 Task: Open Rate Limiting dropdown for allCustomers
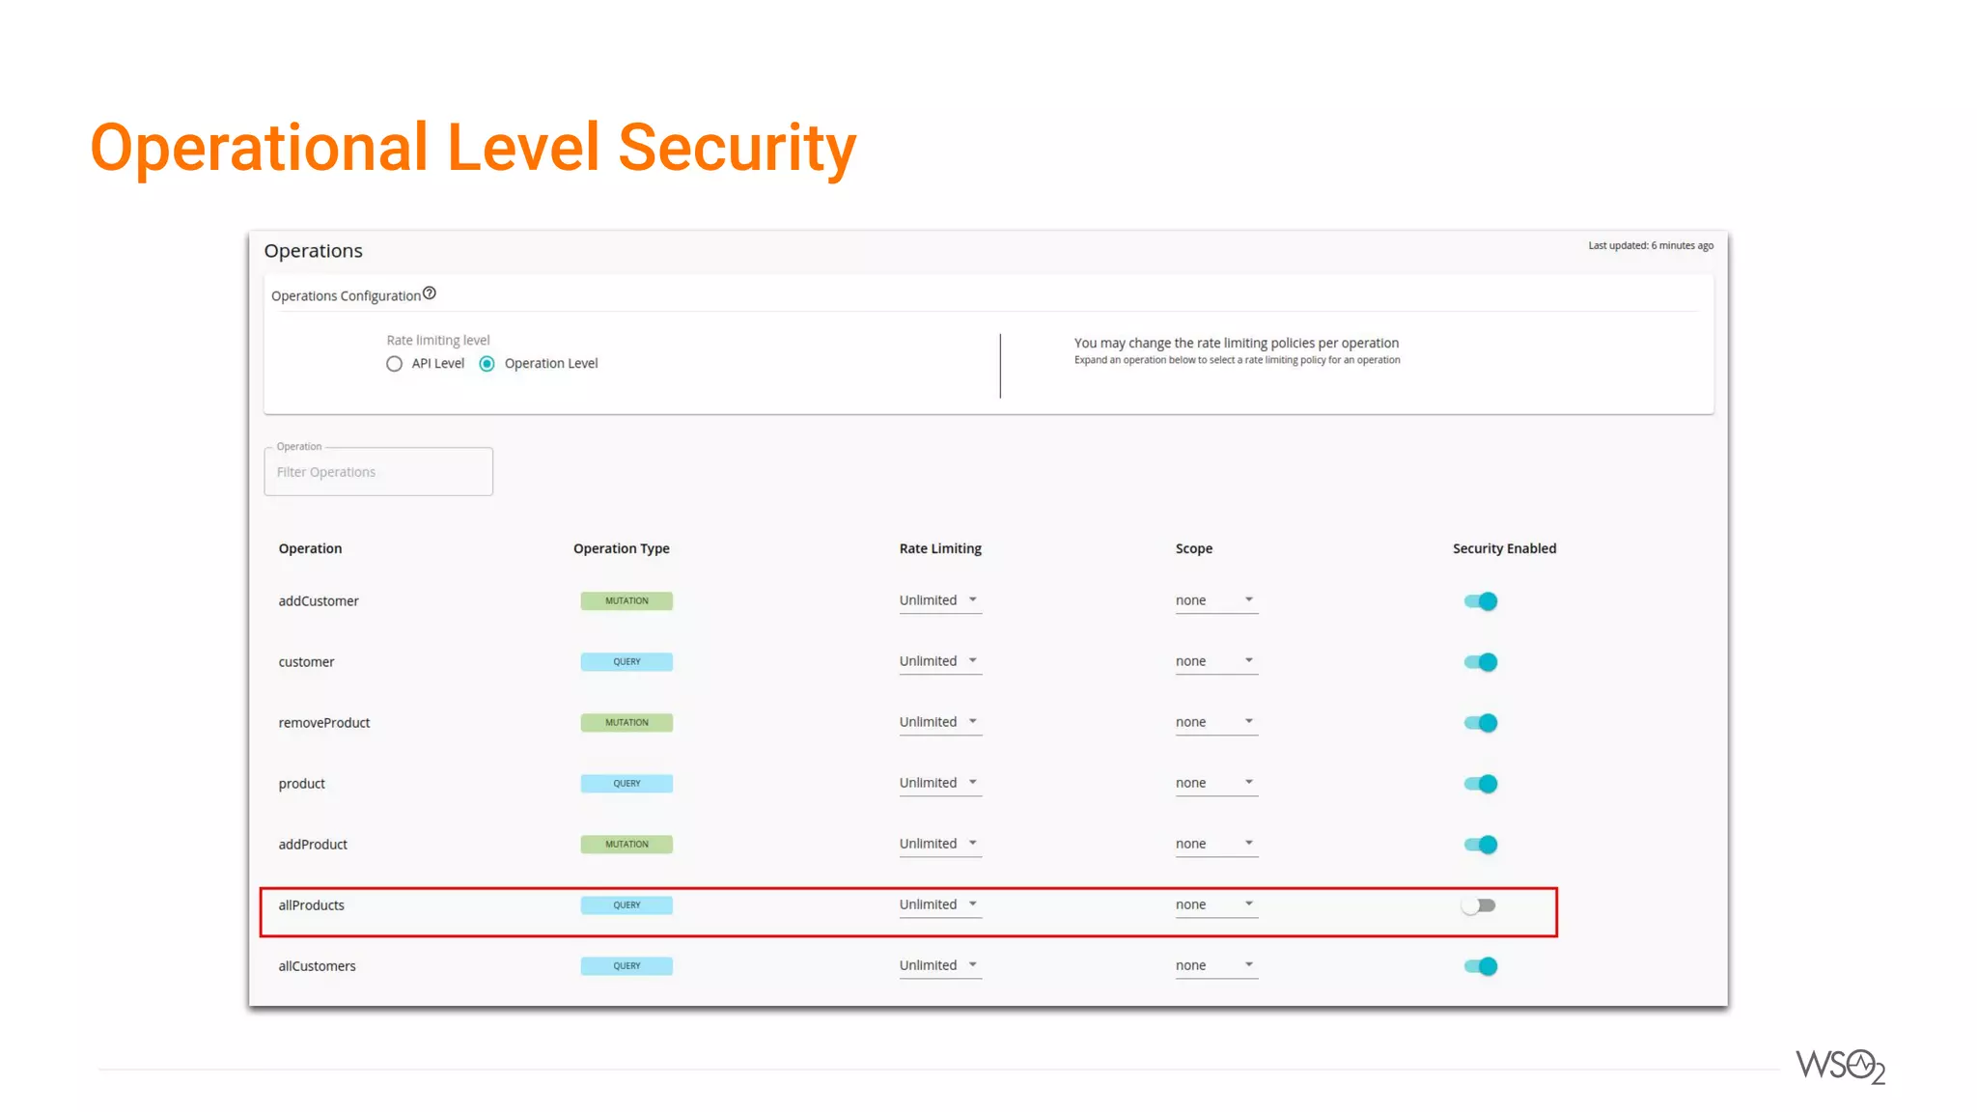940,965
